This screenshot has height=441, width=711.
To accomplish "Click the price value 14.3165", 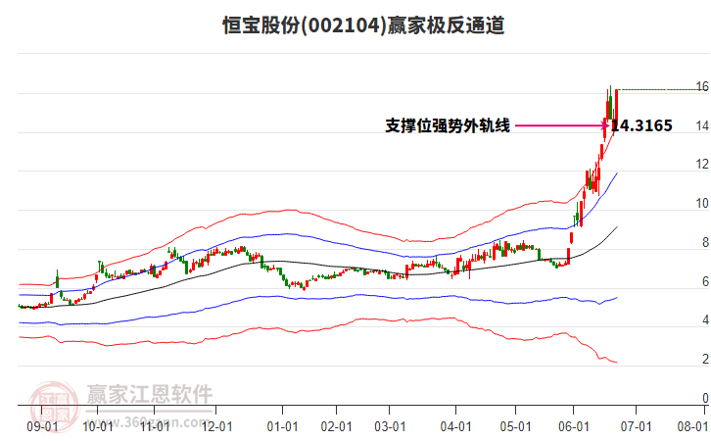I will [641, 125].
